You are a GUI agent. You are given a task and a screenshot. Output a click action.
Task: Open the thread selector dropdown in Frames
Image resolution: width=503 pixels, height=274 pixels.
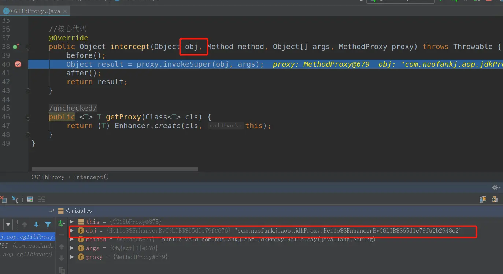tap(8, 225)
